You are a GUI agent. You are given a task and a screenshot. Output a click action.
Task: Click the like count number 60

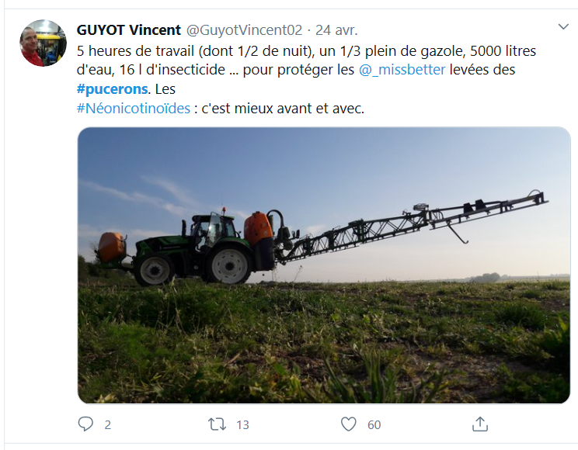point(374,425)
